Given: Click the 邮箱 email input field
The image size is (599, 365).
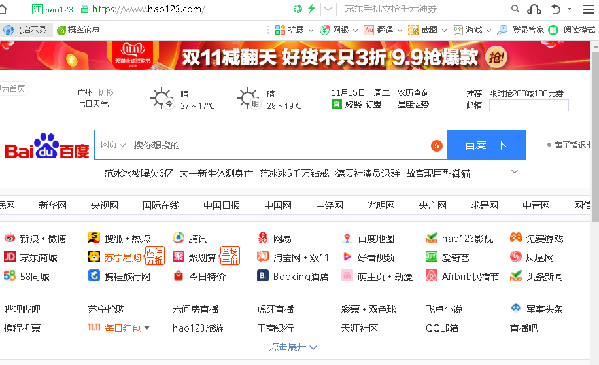Looking at the screenshot, I should coord(529,105).
